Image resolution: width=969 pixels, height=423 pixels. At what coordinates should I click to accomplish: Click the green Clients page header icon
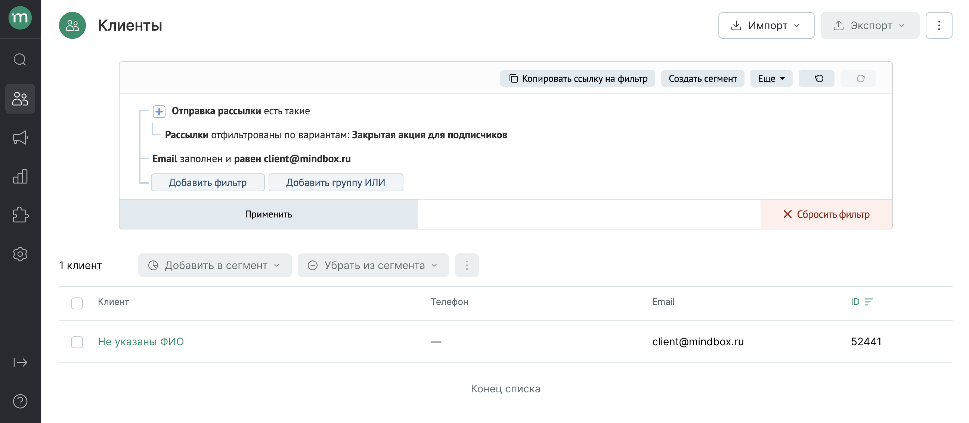coord(72,25)
